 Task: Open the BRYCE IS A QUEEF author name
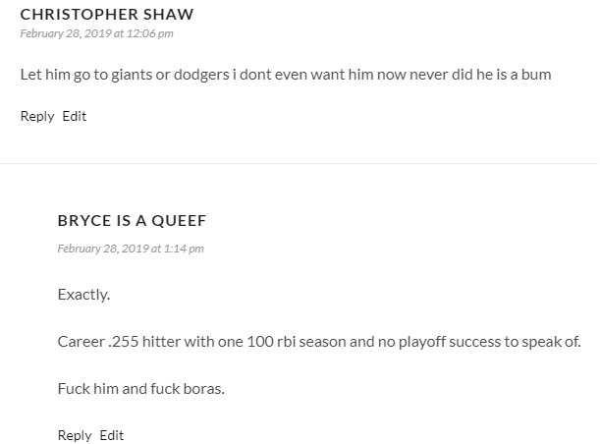pos(132,221)
